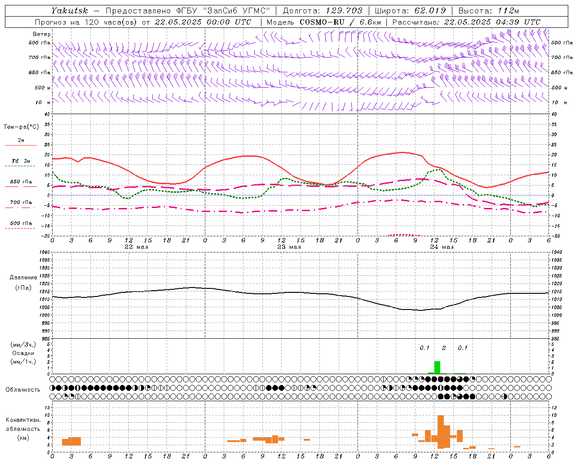
Task: Select the "23 мая" date label
Action: click(289, 247)
